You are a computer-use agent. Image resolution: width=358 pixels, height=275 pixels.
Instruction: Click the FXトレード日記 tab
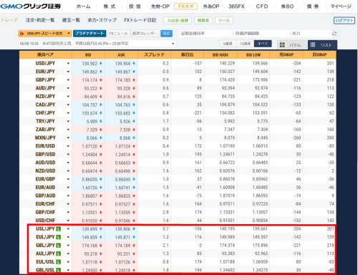coord(140,20)
